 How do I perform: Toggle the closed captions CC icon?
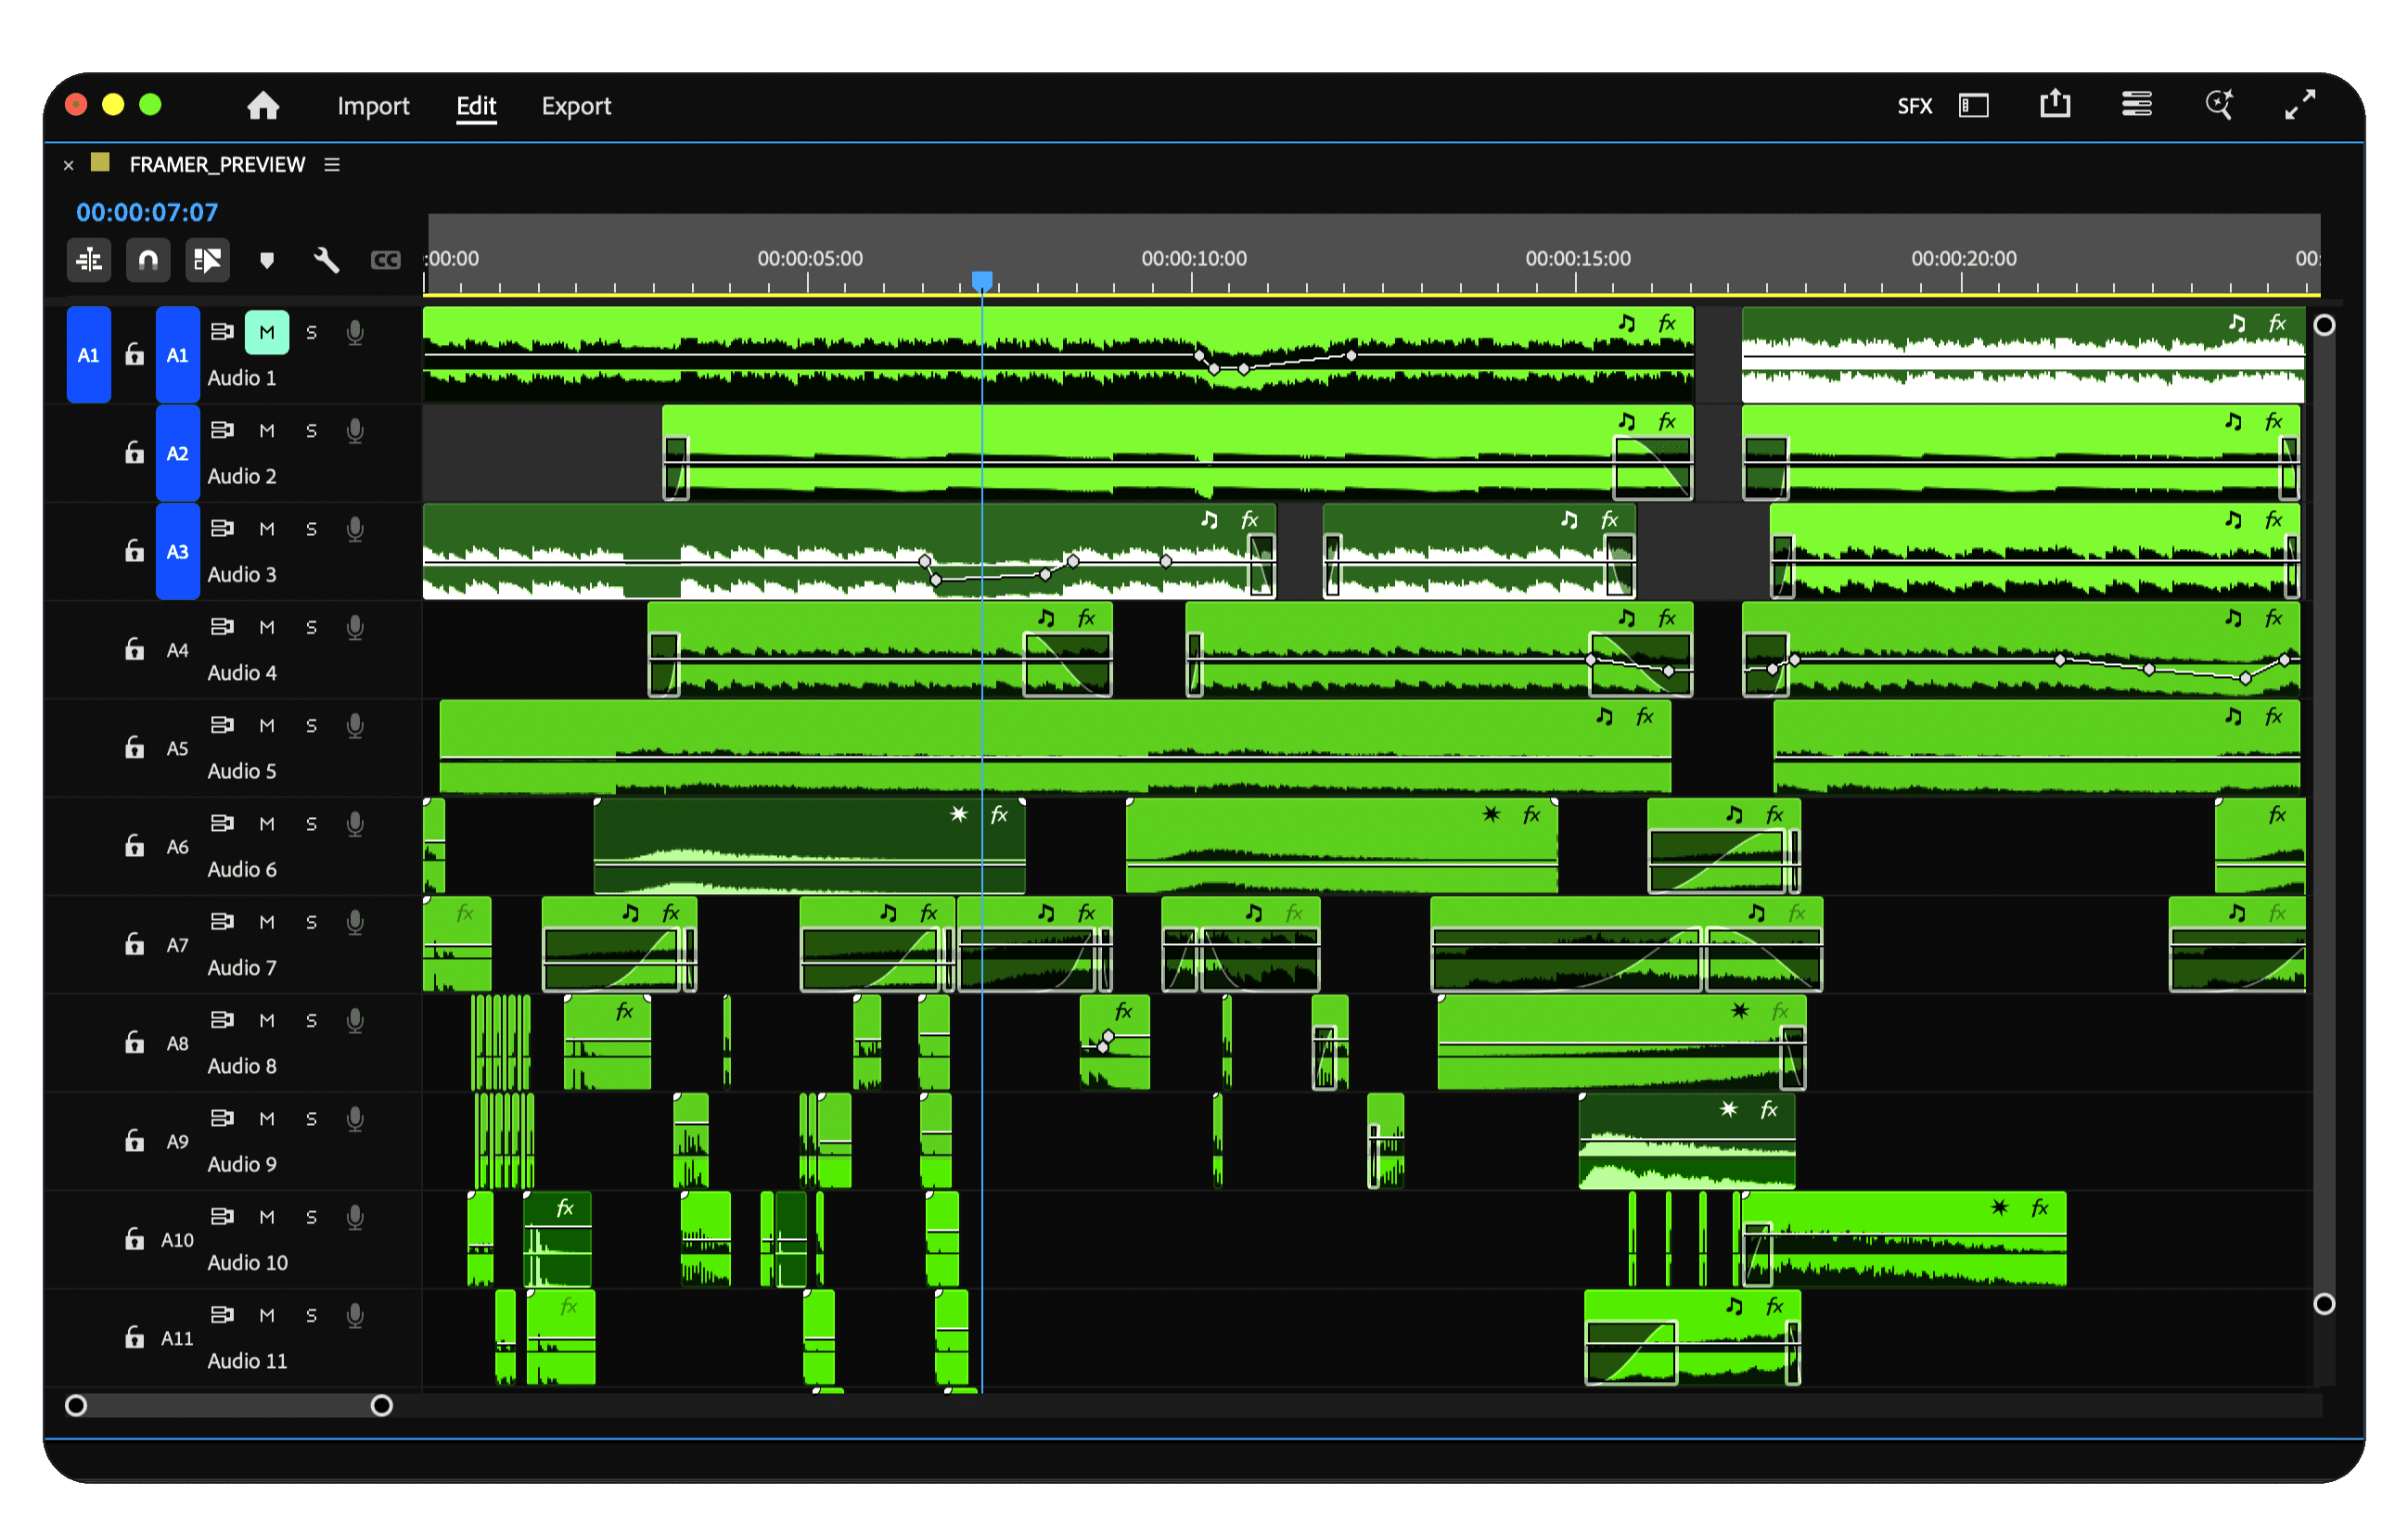385,260
